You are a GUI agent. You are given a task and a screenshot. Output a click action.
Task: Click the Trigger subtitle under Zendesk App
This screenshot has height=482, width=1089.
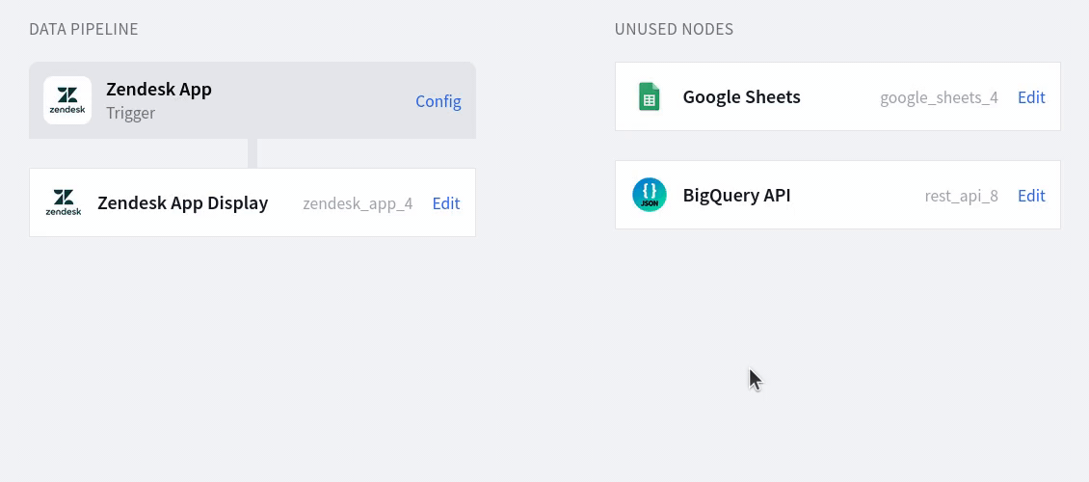coord(130,113)
